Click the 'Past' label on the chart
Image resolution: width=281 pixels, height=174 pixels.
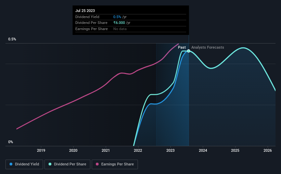(x=182, y=47)
